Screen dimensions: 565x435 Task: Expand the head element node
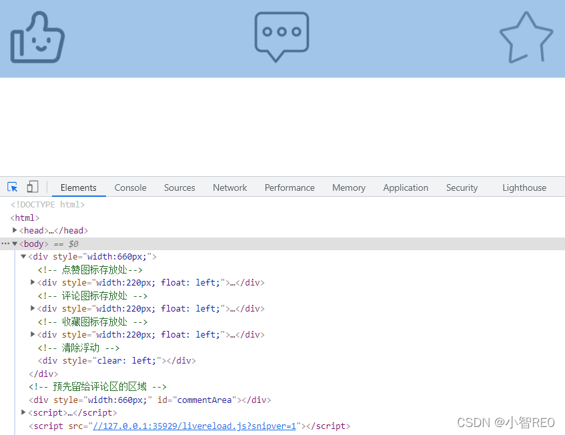15,230
